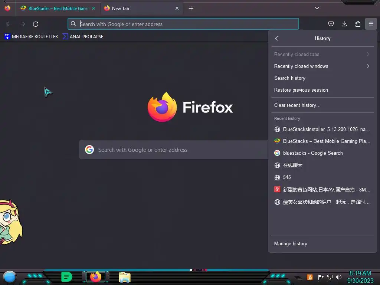This screenshot has width=380, height=285.
Task: Click the magnifier icon in address bar
Action: [x=73, y=24]
